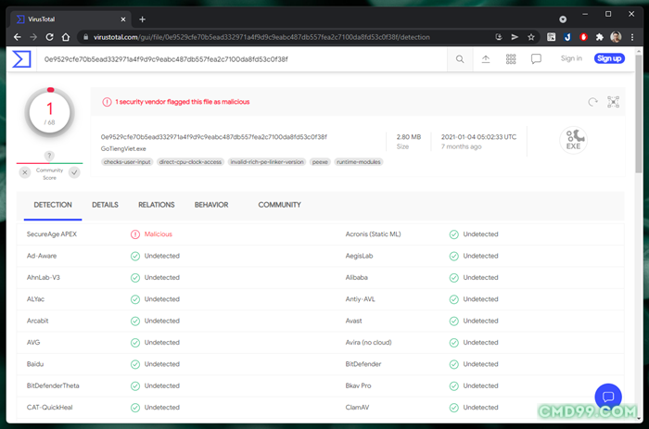Screen dimensions: 649x429
Task: Switch to the RELATIONS tab
Action: point(157,205)
